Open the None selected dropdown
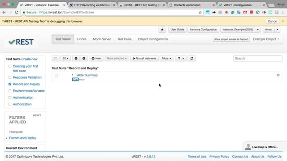 117,59
